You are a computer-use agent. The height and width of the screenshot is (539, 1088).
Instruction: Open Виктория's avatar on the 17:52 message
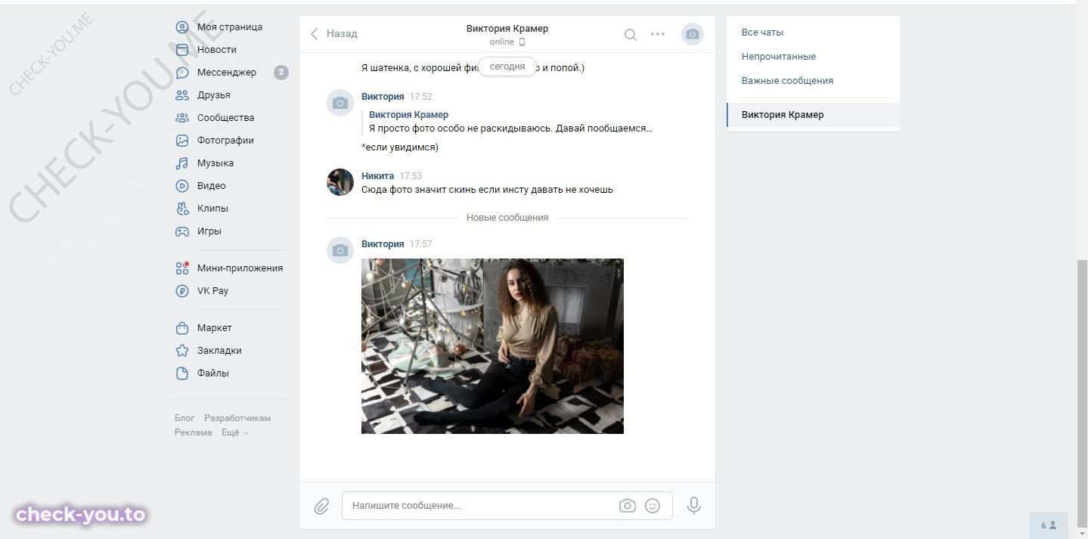[x=340, y=103]
